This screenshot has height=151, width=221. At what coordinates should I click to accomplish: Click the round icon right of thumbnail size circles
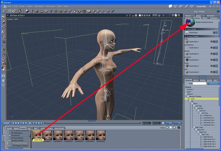tap(179, 127)
